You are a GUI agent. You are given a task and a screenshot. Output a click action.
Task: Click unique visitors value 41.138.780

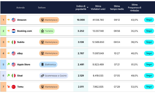tap(98, 20)
